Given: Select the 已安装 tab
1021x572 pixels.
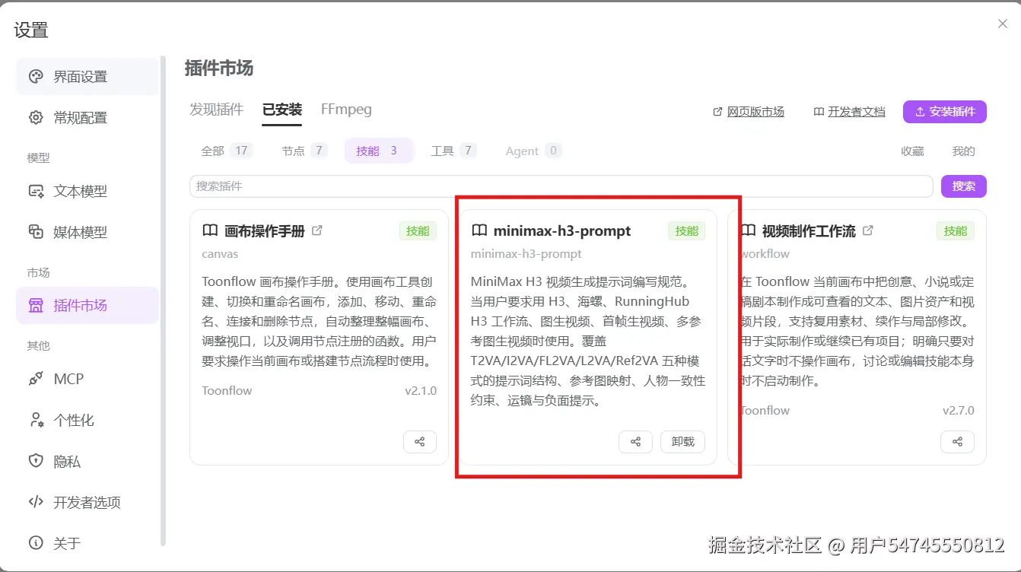Looking at the screenshot, I should [282, 110].
